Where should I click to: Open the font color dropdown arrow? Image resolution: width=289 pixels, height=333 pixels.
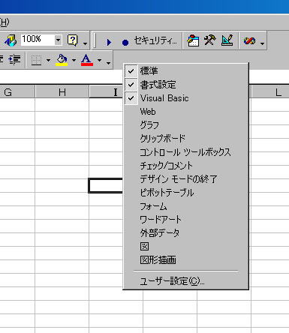(x=99, y=60)
